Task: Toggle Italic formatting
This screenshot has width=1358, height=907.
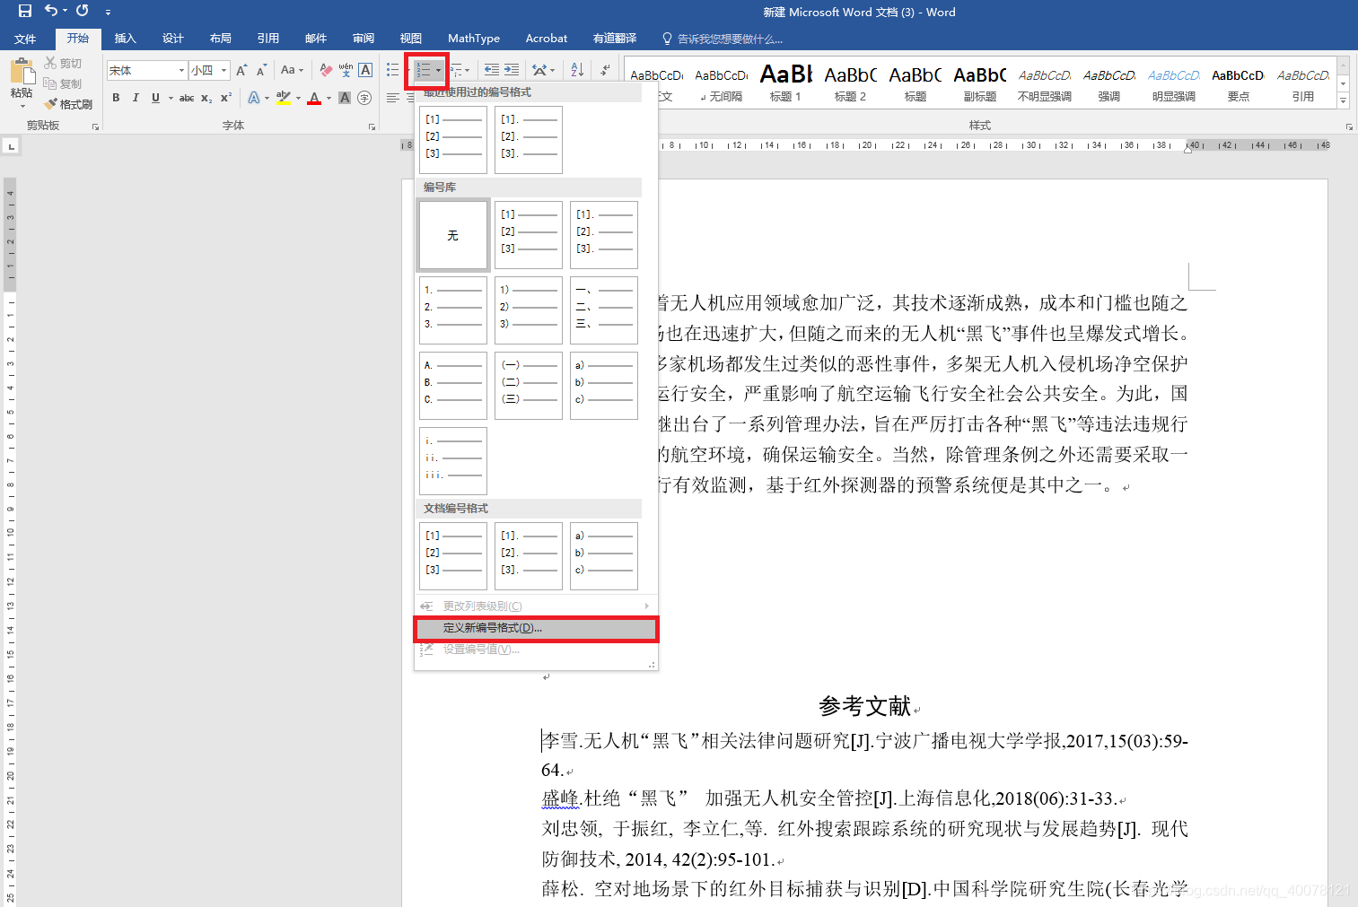Action: (x=136, y=98)
